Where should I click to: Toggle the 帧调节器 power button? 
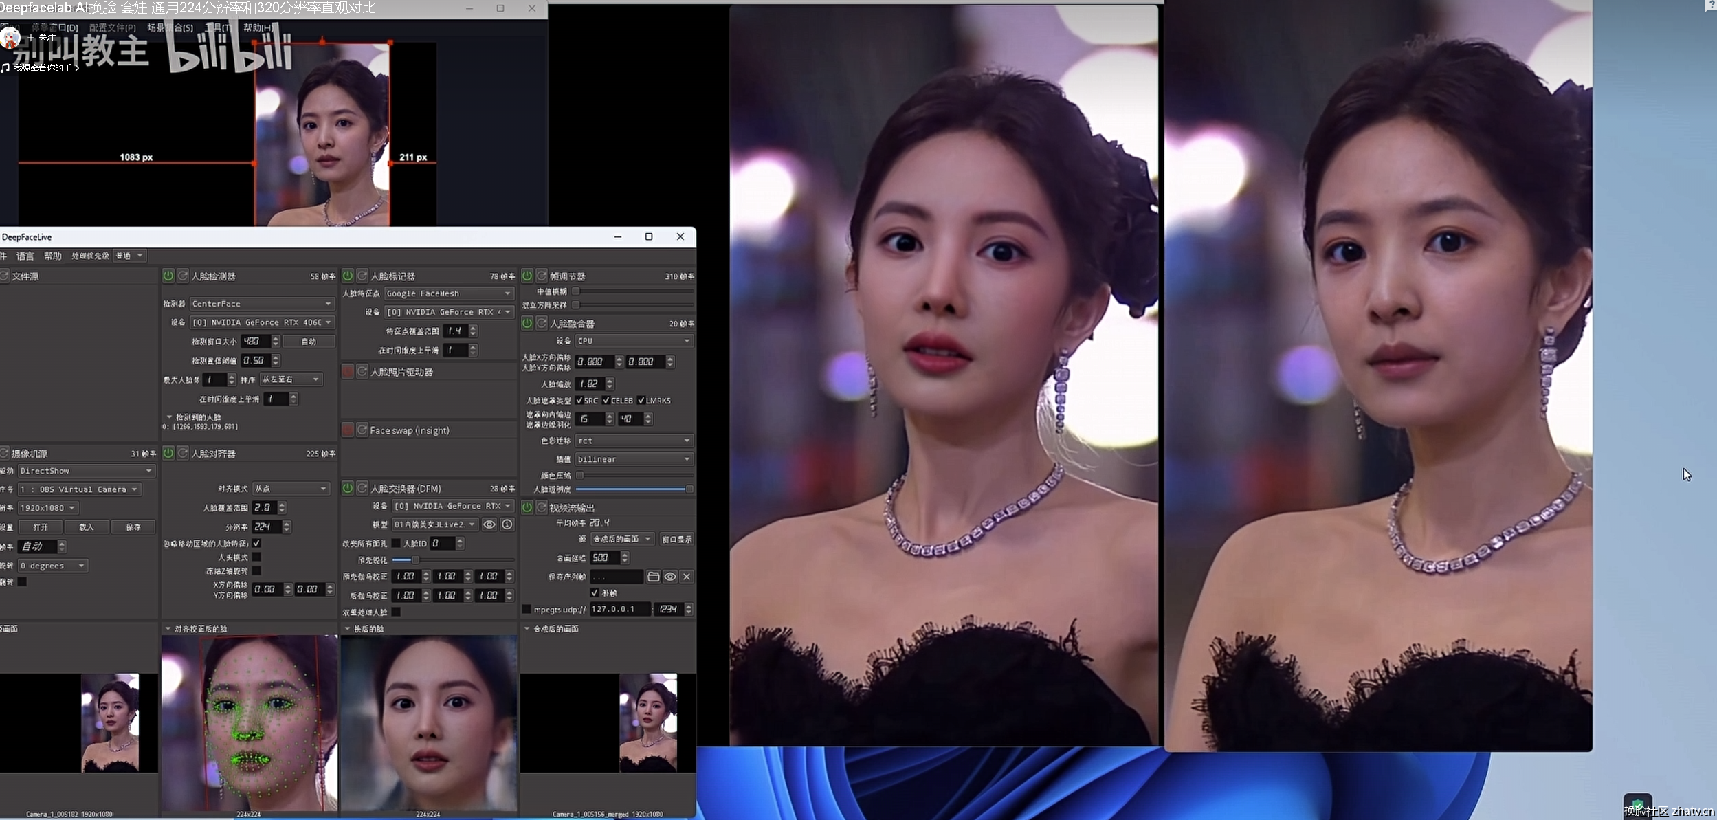pos(527,276)
